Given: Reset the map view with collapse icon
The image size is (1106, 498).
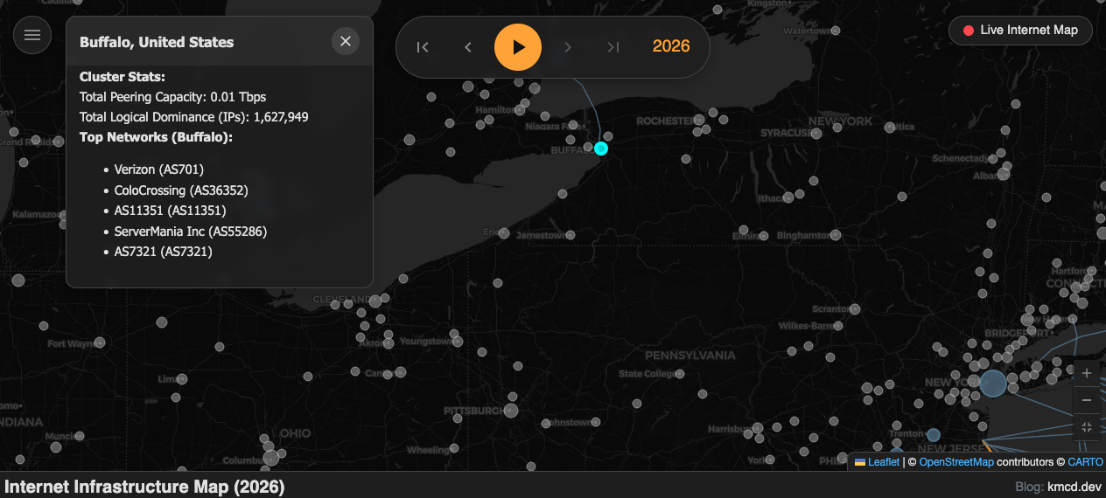Looking at the screenshot, I should [1087, 427].
